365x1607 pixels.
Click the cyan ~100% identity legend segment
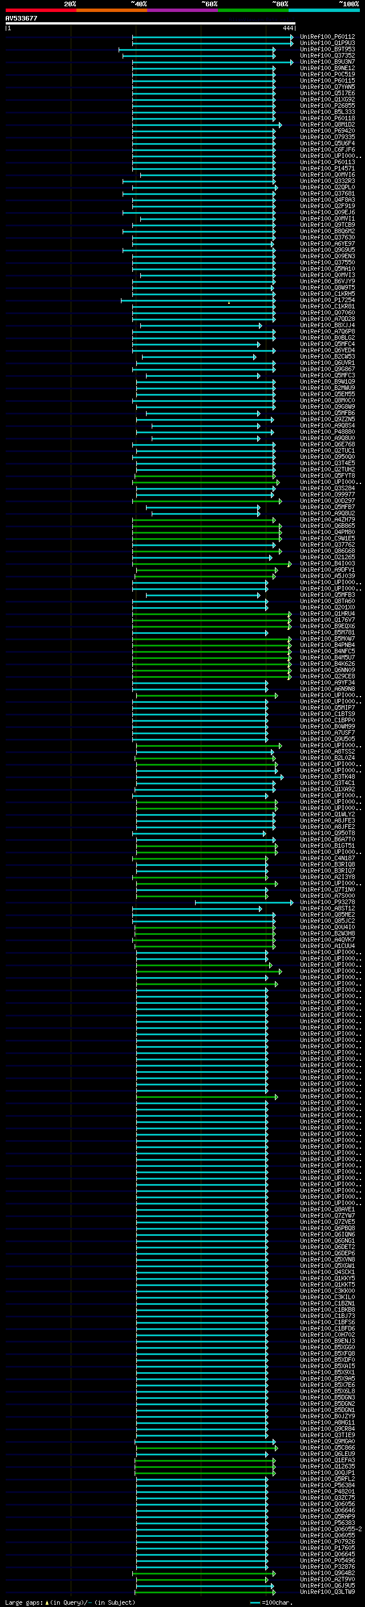[324, 10]
